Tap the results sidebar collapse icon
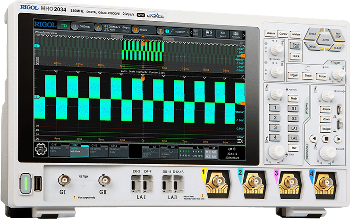This screenshot has width=350, height=219. (x=240, y=141)
